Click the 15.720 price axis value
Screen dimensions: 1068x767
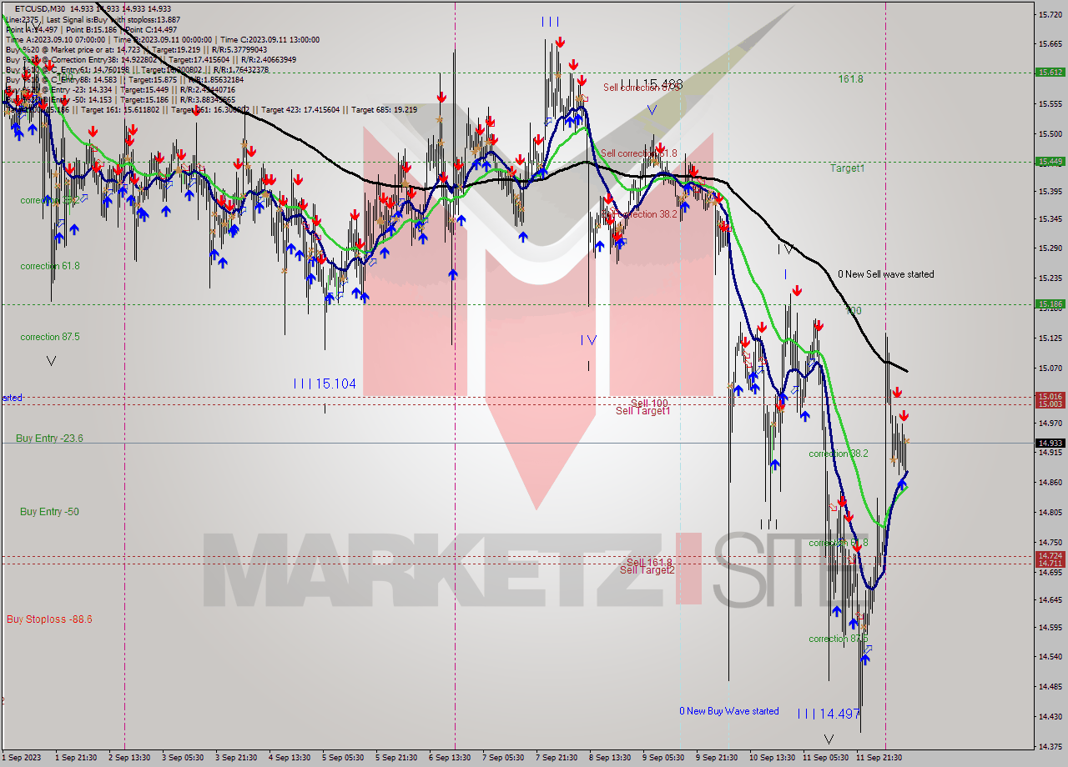(1050, 15)
